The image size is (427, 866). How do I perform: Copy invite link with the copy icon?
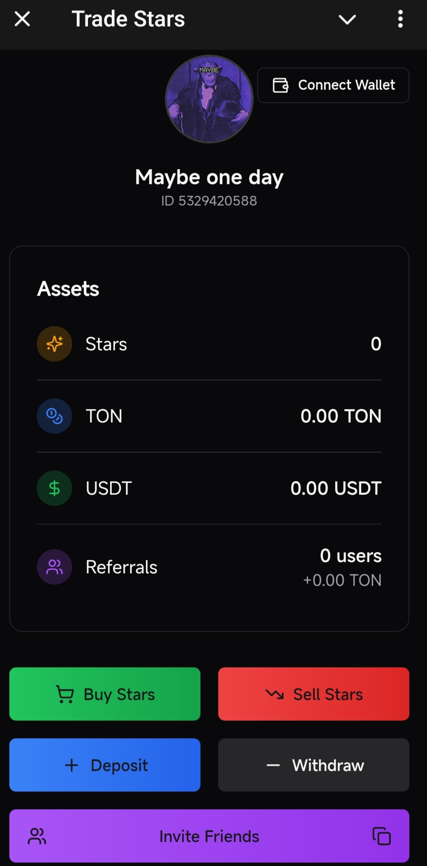[381, 836]
